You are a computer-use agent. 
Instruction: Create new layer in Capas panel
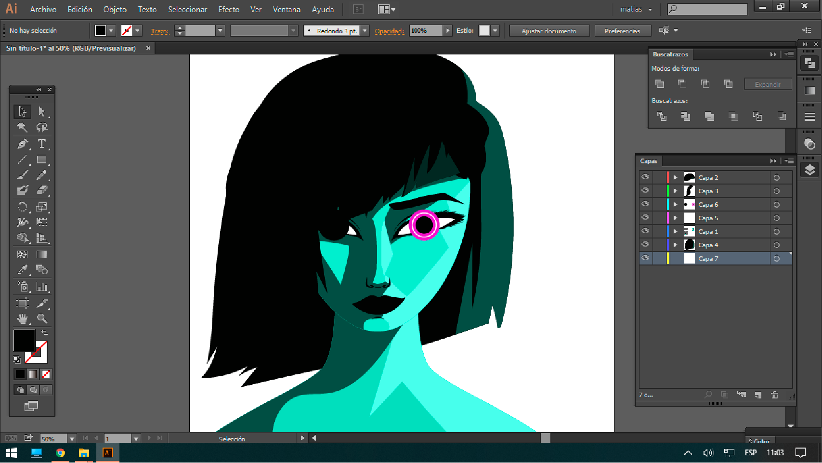758,395
